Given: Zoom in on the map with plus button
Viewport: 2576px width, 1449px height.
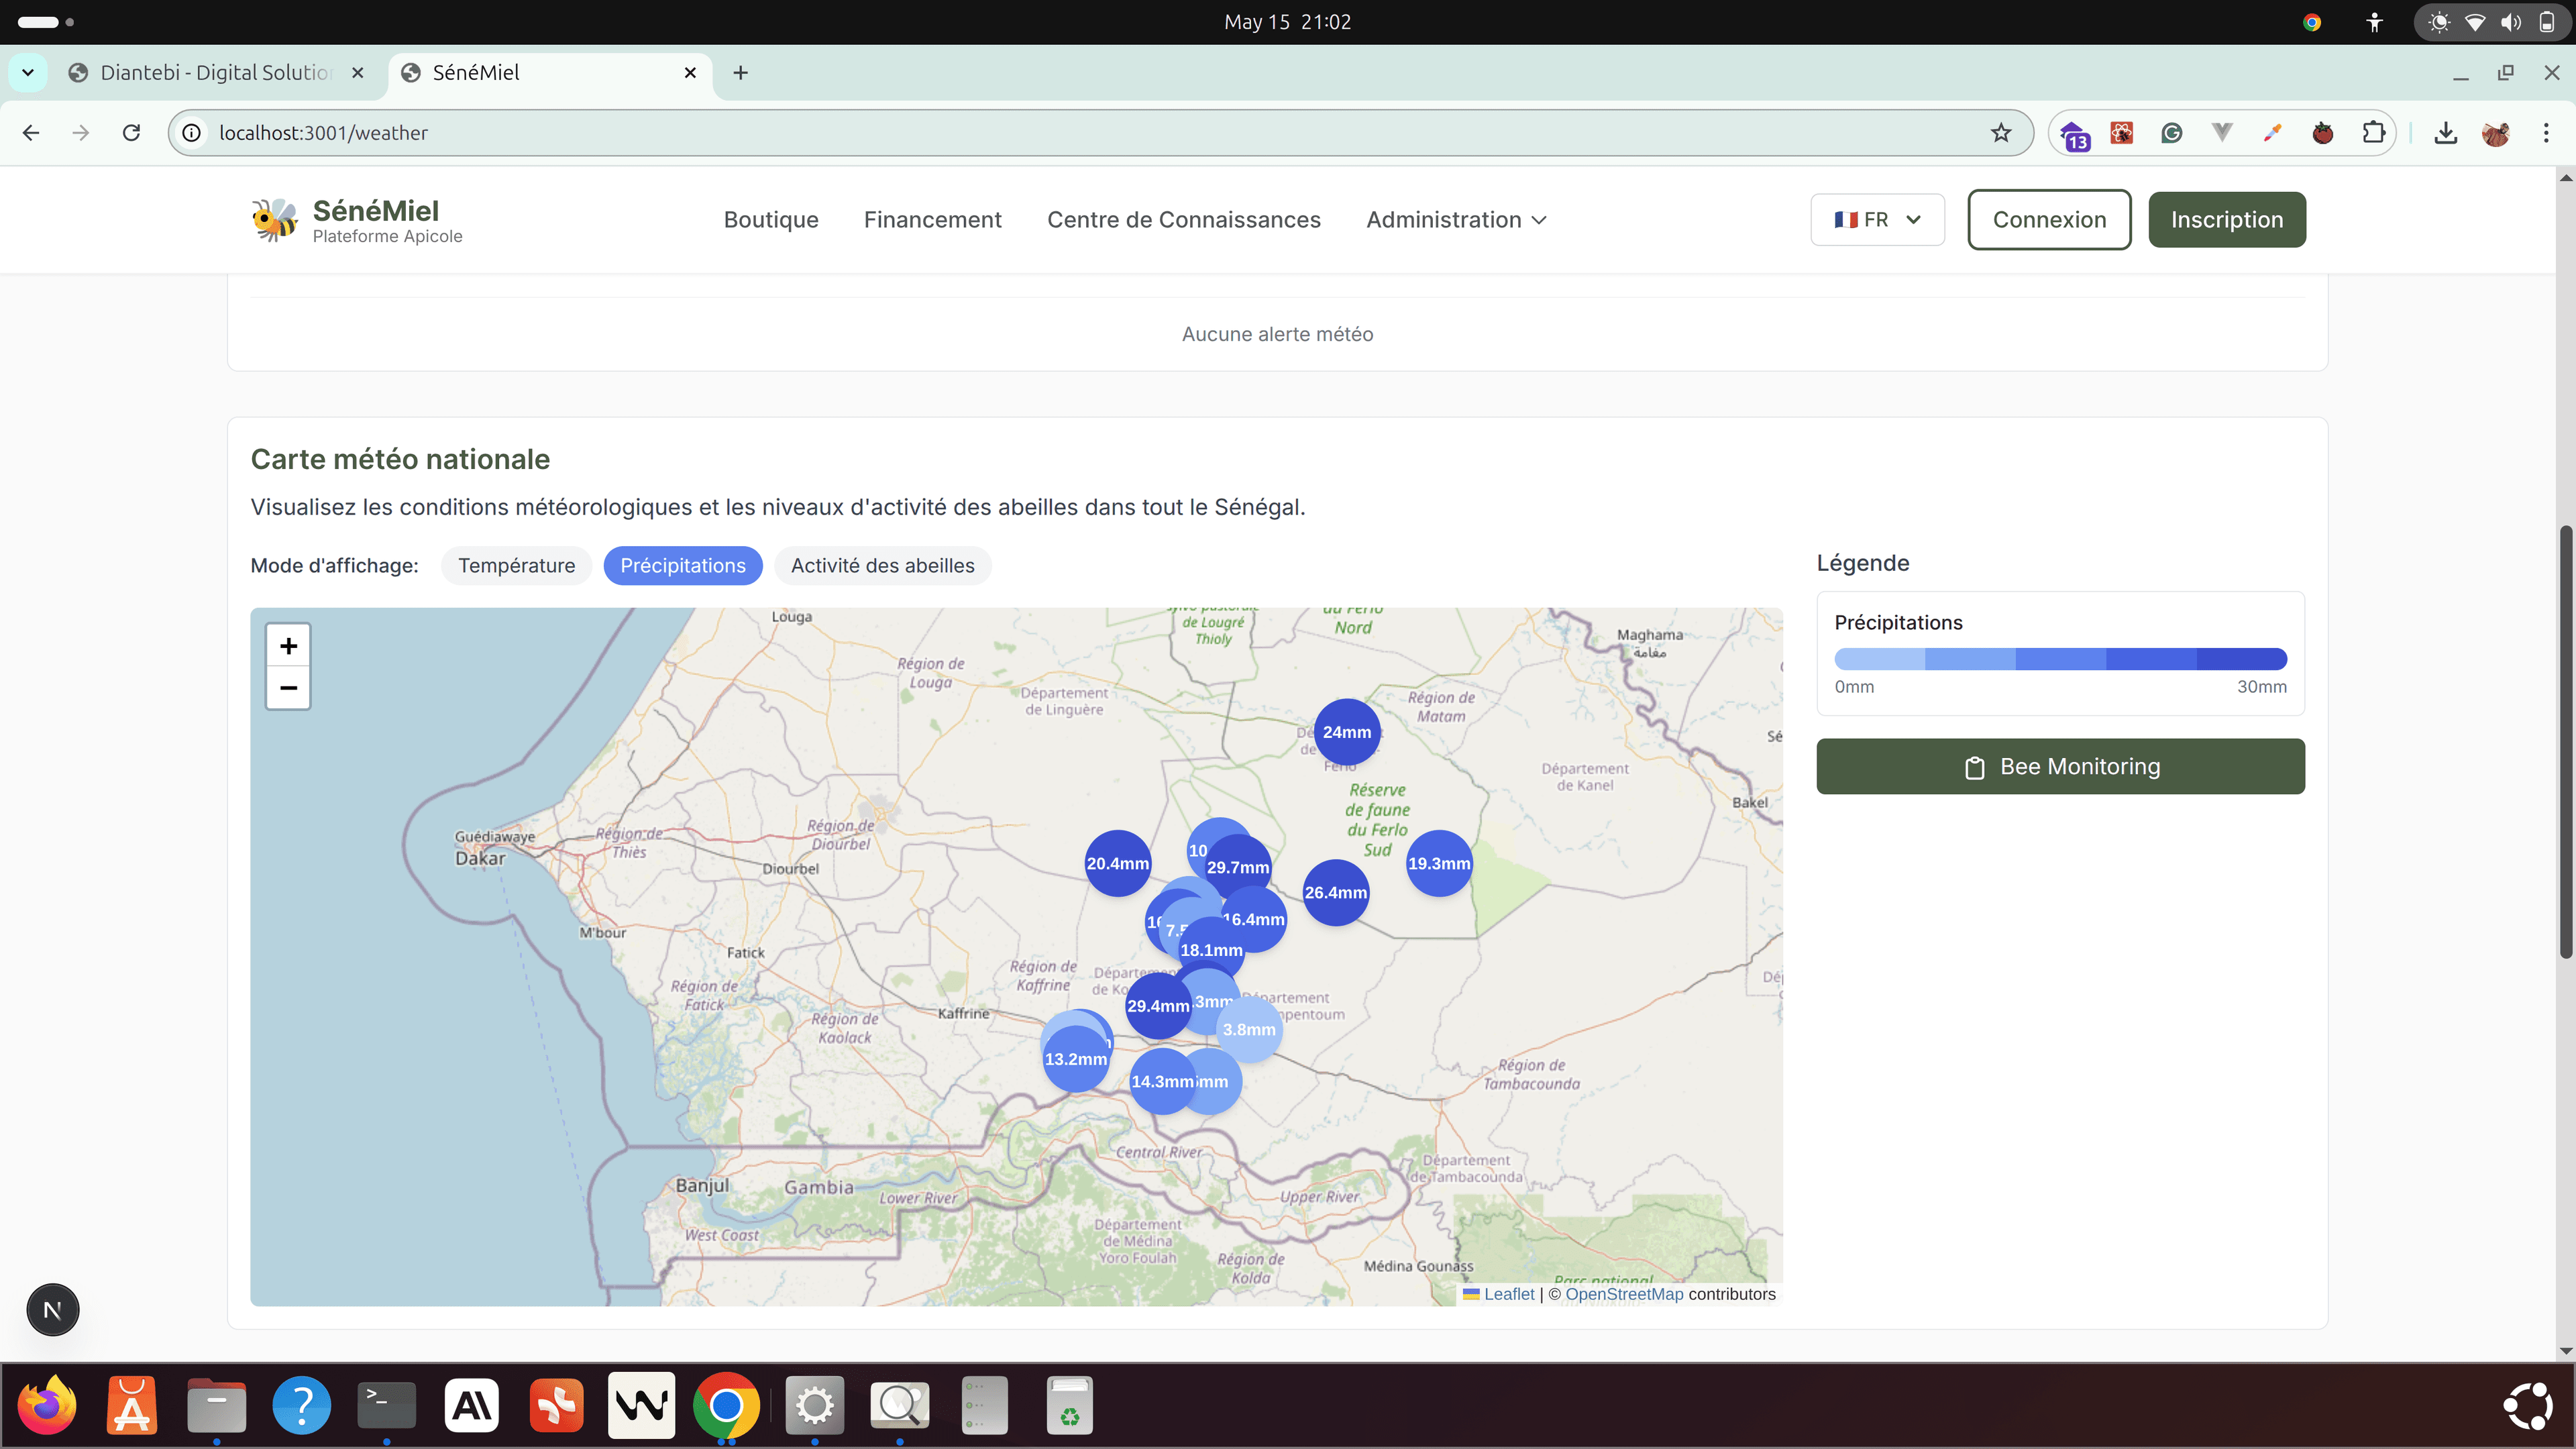Looking at the screenshot, I should click(x=288, y=646).
